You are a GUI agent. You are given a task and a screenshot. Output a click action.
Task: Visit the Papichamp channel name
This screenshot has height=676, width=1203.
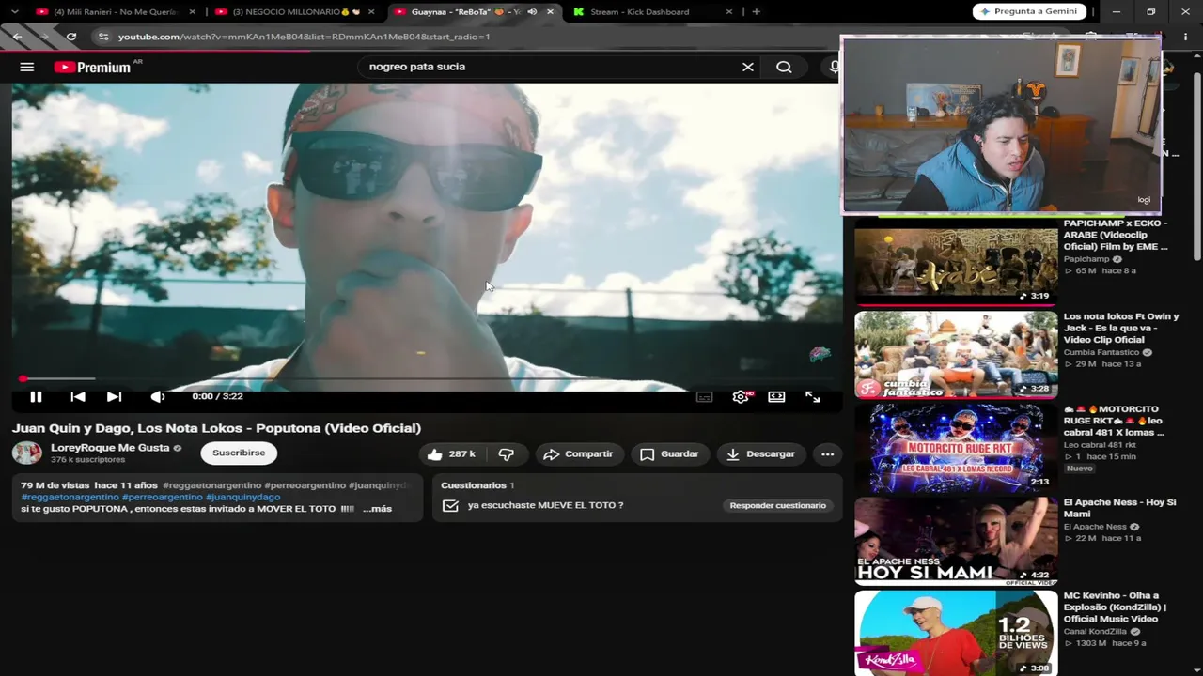[1086, 259]
